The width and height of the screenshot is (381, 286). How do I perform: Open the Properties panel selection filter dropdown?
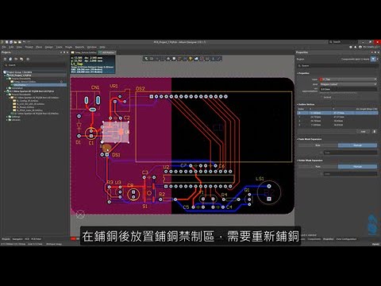click(373, 59)
